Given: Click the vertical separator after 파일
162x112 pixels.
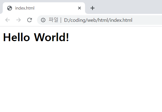Looking at the screenshot, I should (x=61, y=20).
